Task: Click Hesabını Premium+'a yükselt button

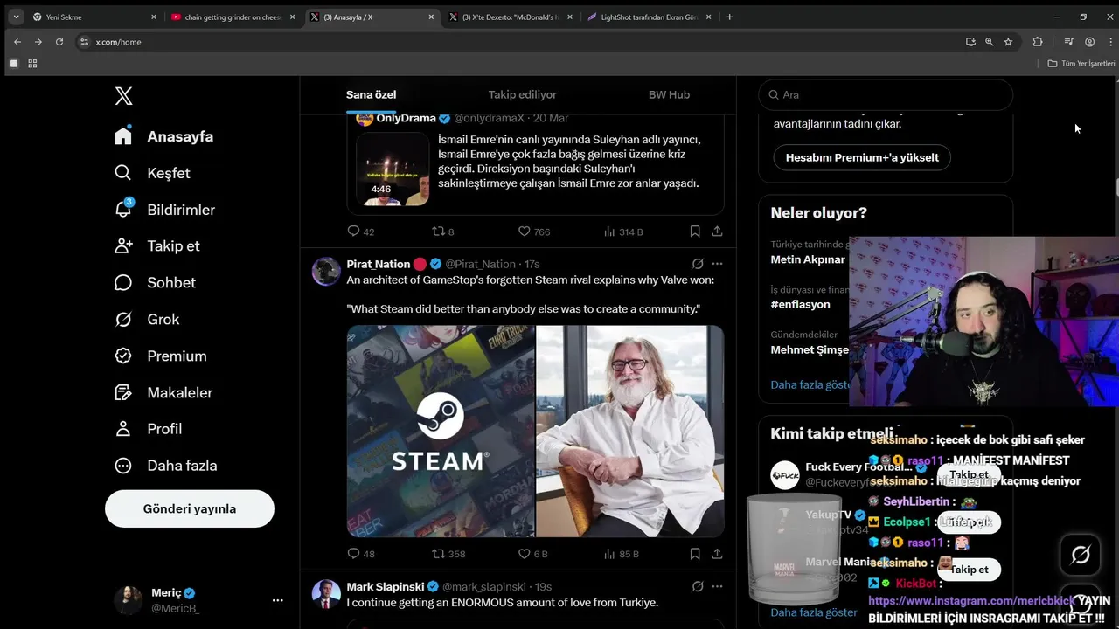Action: (x=862, y=157)
